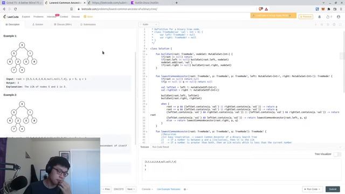Click the editor settings gear icon
The height and width of the screenshot is (194, 345).
[334, 24]
